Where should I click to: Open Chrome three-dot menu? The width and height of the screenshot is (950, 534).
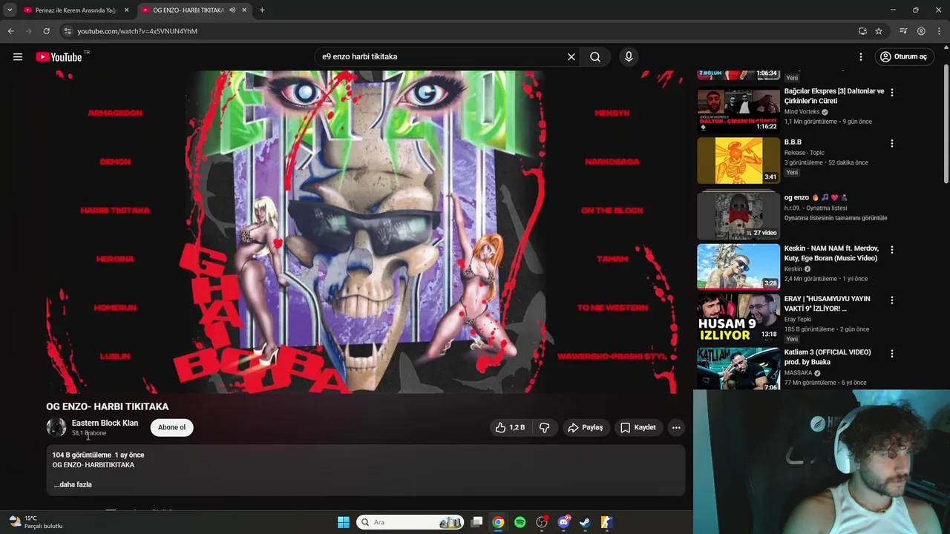(x=939, y=31)
